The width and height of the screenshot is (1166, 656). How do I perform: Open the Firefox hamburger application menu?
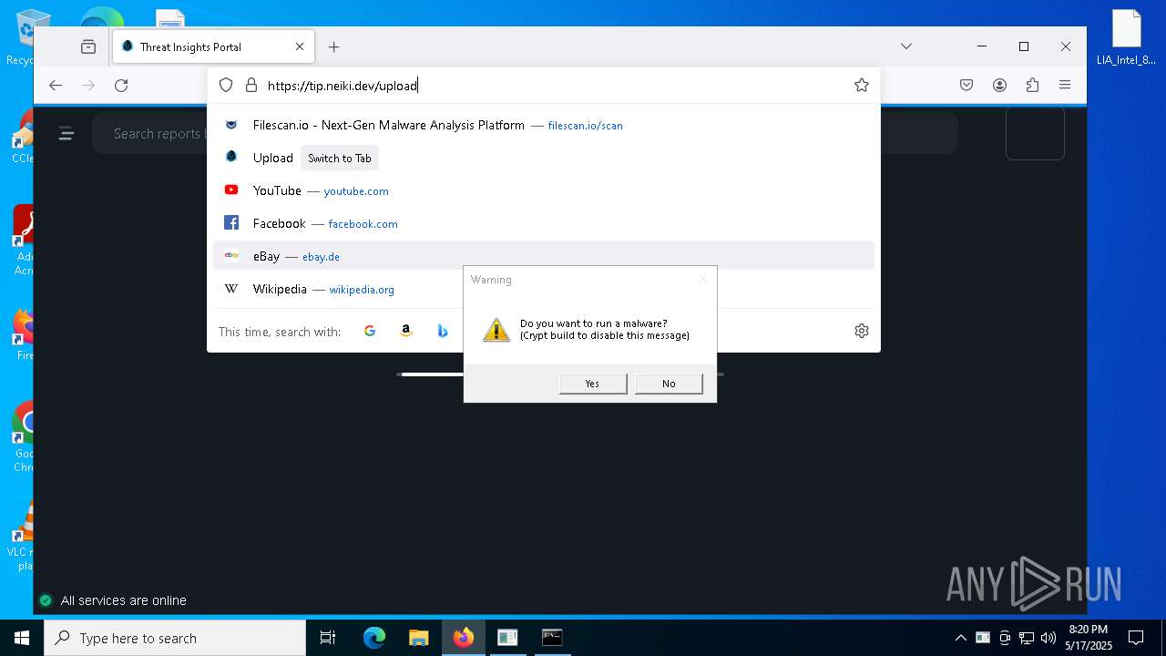(x=1065, y=86)
